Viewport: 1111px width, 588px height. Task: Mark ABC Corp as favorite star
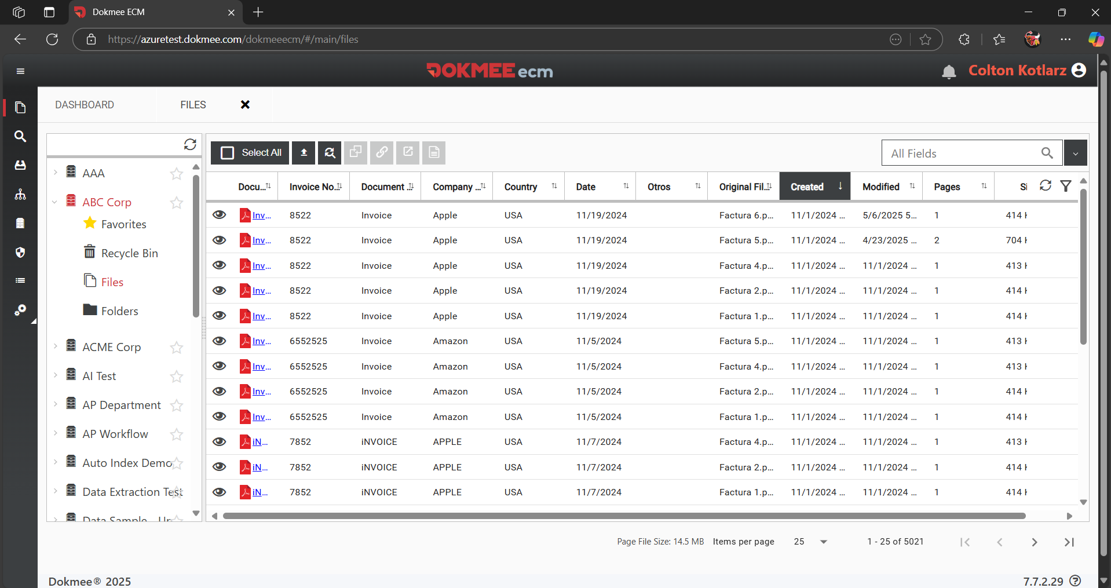pyautogui.click(x=177, y=203)
